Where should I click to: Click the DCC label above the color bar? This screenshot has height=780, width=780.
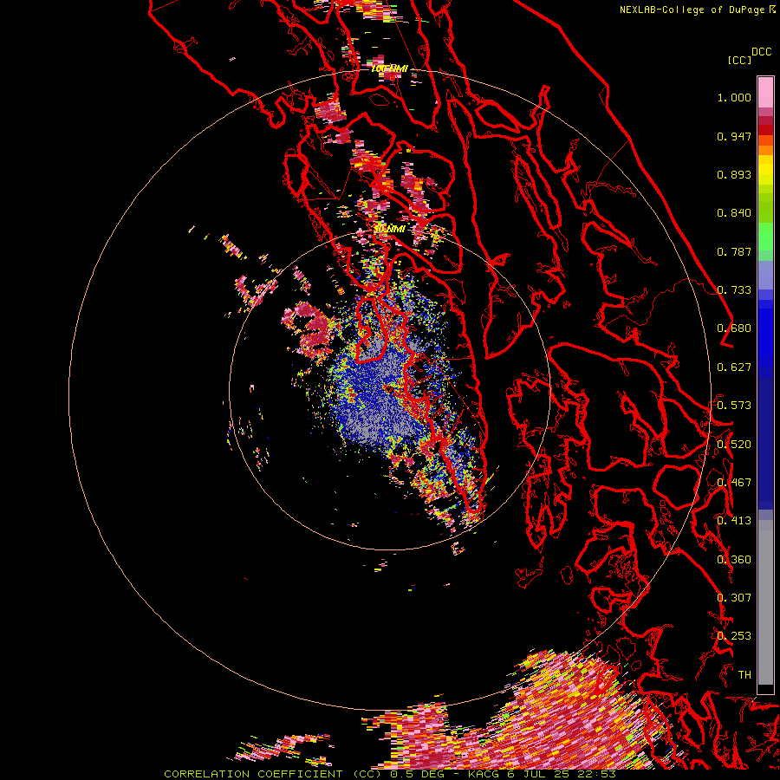tap(762, 52)
